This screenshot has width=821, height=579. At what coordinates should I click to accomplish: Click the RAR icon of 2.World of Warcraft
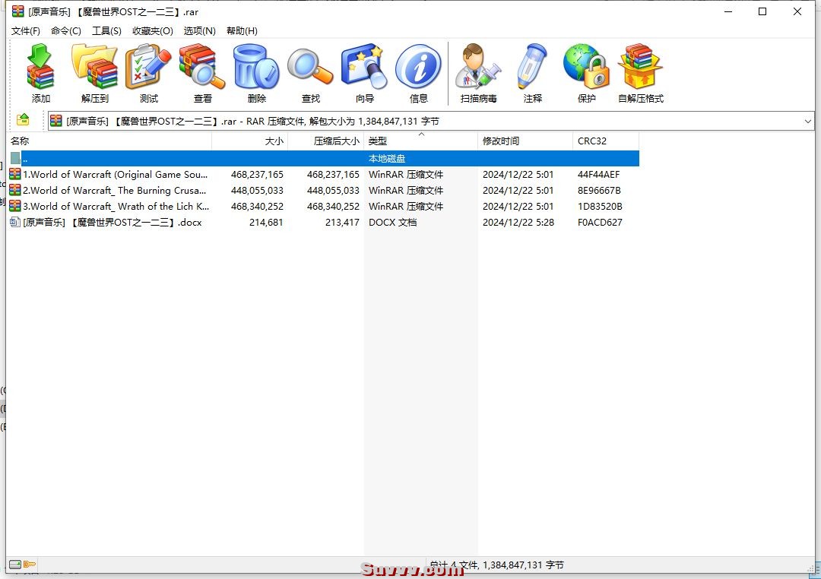click(x=15, y=190)
